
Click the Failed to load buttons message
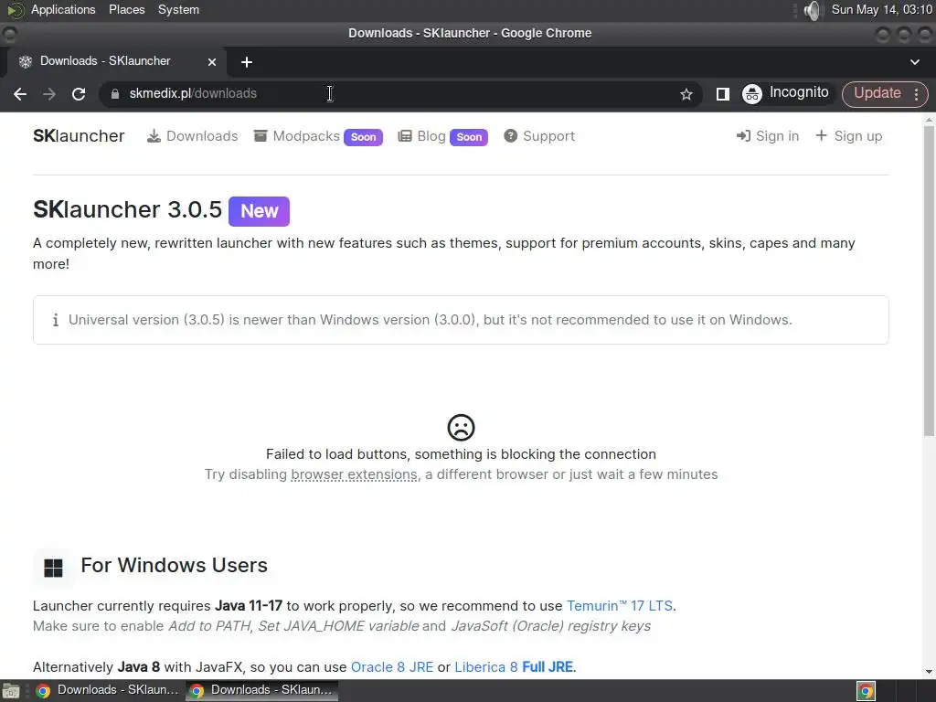(461, 454)
